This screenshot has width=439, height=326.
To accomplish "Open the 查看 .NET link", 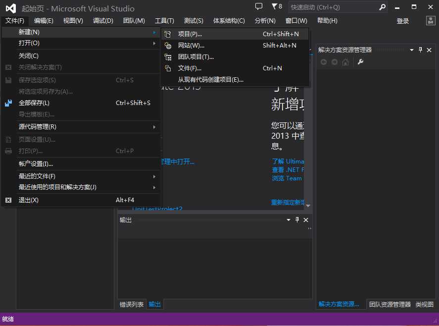I will point(288,170).
